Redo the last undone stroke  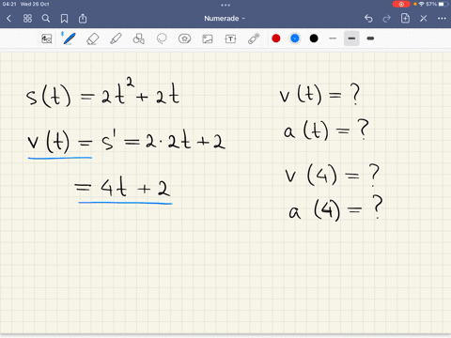(387, 19)
